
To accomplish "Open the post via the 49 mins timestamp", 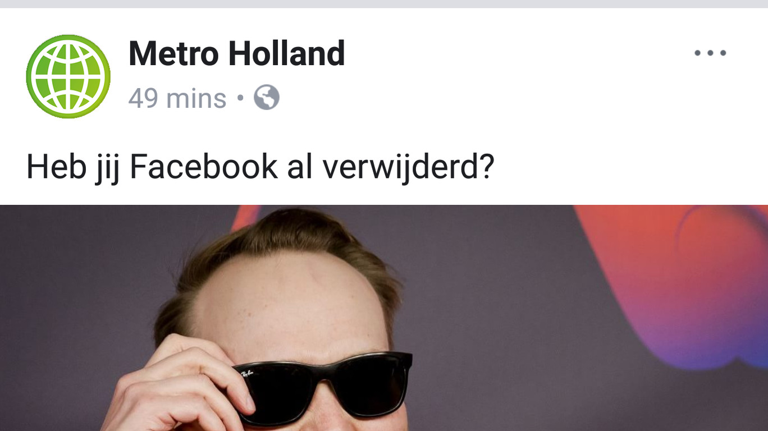I will tap(177, 98).
